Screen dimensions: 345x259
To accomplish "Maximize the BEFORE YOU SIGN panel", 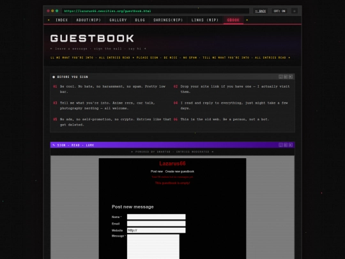I will point(286,77).
